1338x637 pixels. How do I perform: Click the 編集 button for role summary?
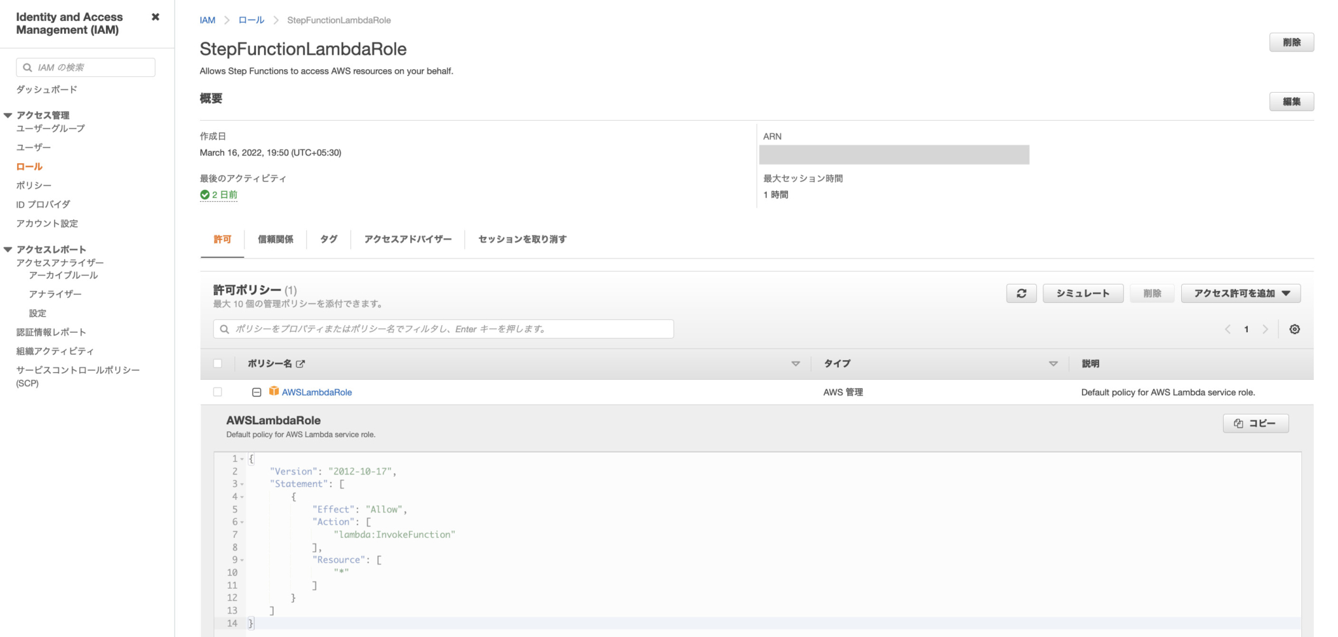pyautogui.click(x=1292, y=101)
